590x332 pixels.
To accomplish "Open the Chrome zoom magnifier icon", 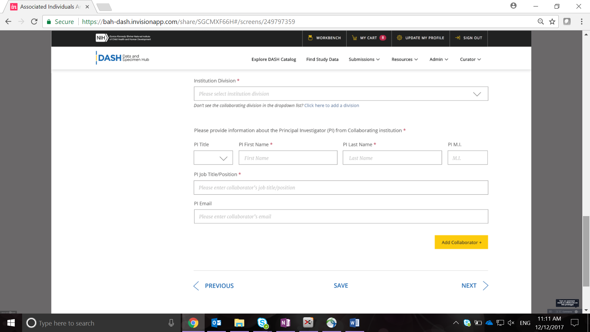I will pyautogui.click(x=541, y=22).
